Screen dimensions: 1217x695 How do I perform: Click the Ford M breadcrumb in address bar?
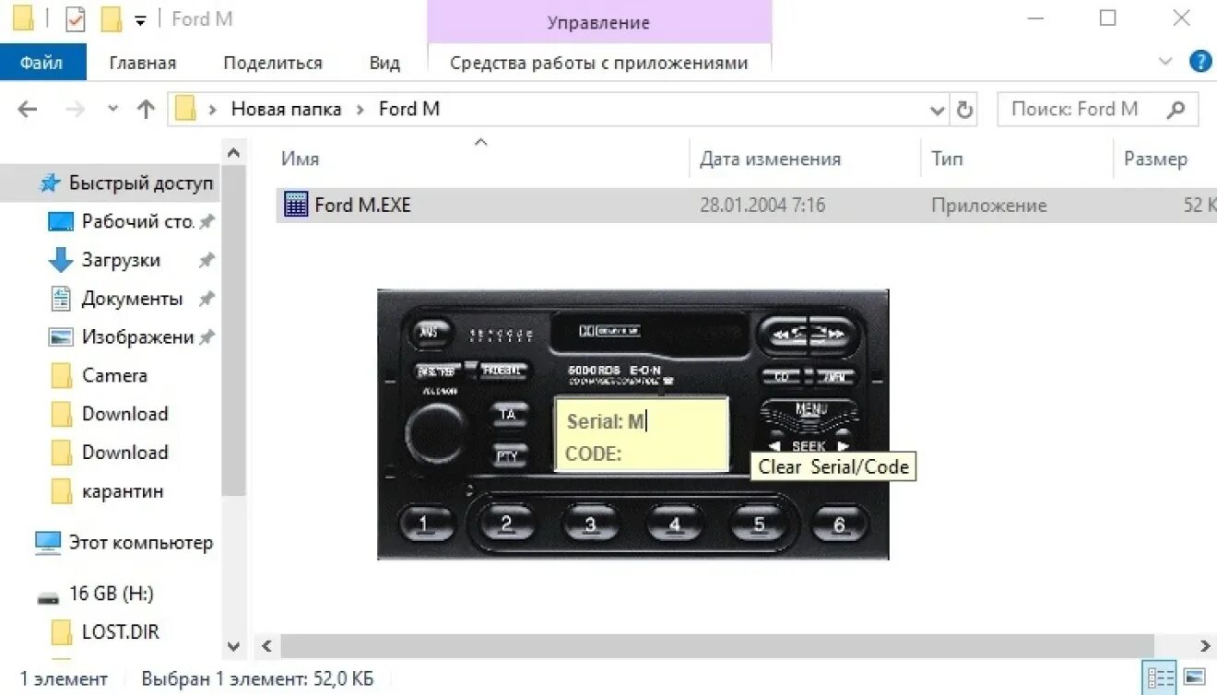(x=409, y=109)
